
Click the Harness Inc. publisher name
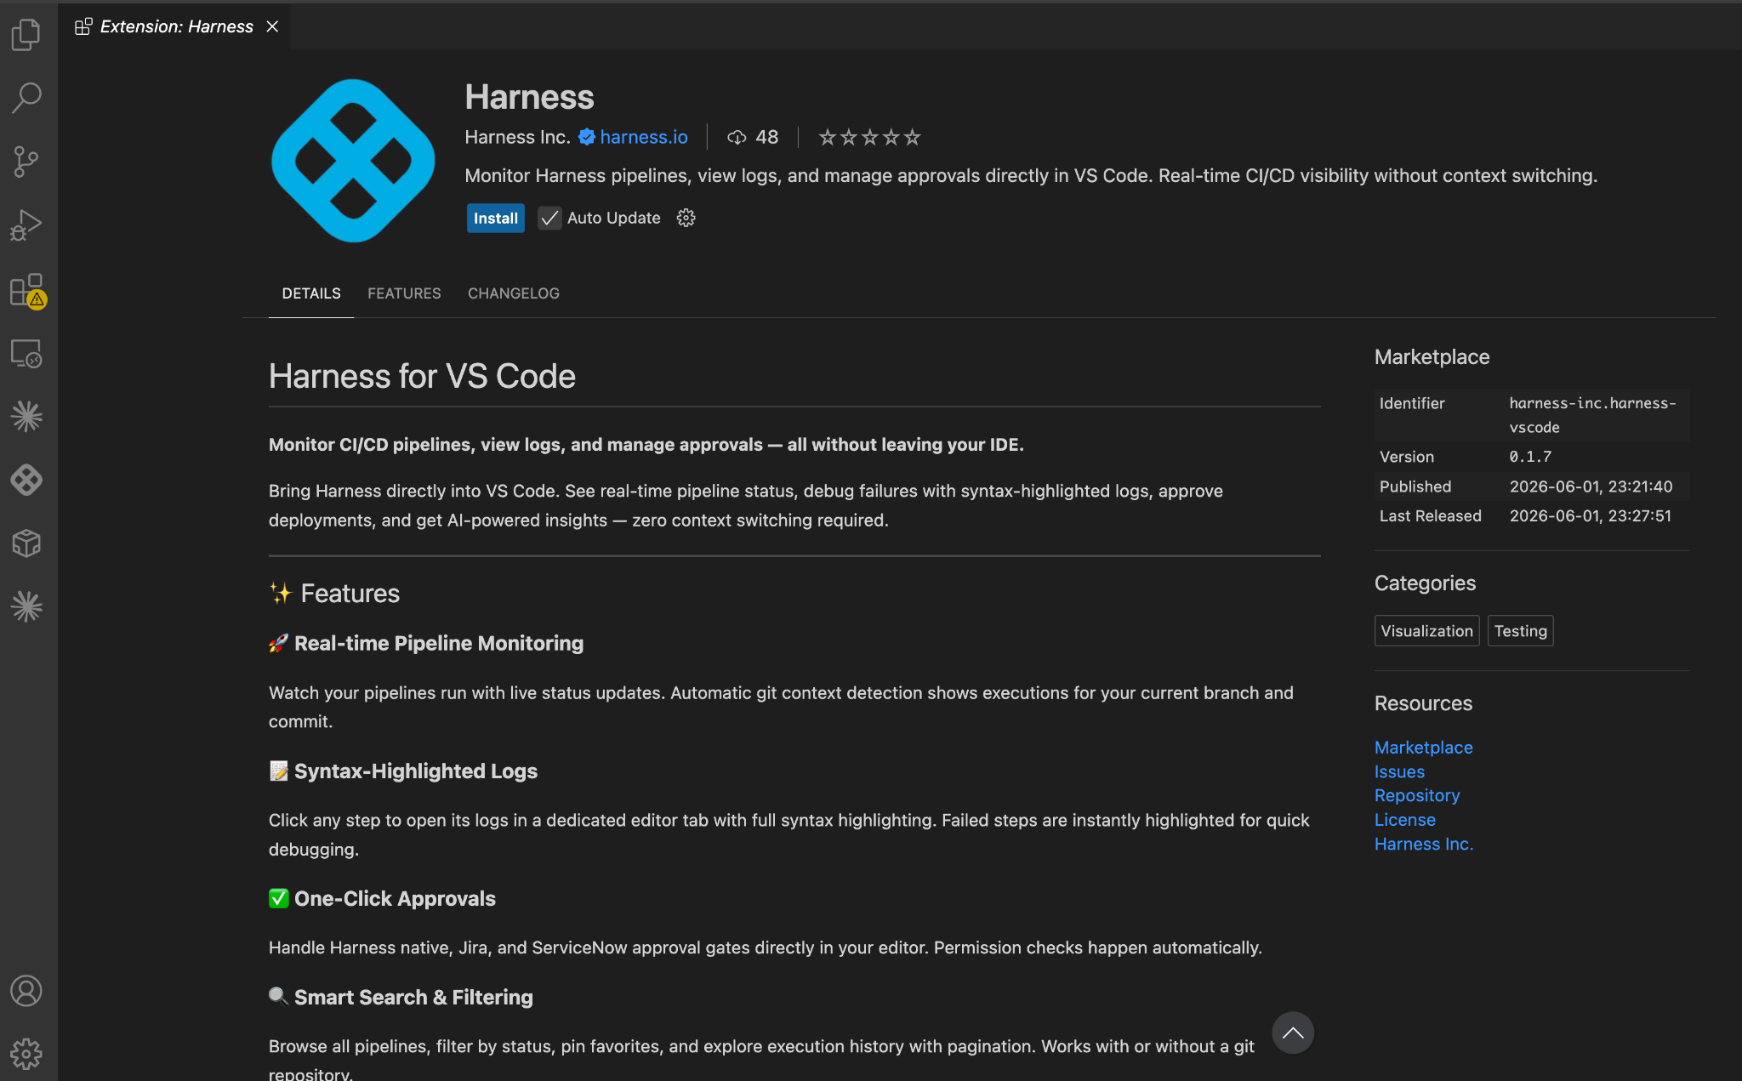coord(517,137)
